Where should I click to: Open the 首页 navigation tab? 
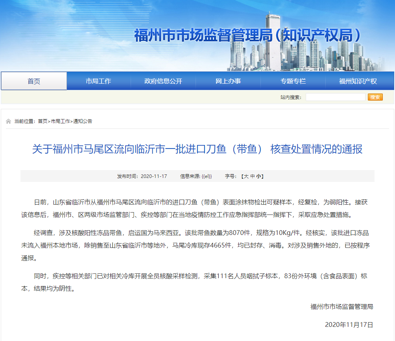pyautogui.click(x=34, y=81)
